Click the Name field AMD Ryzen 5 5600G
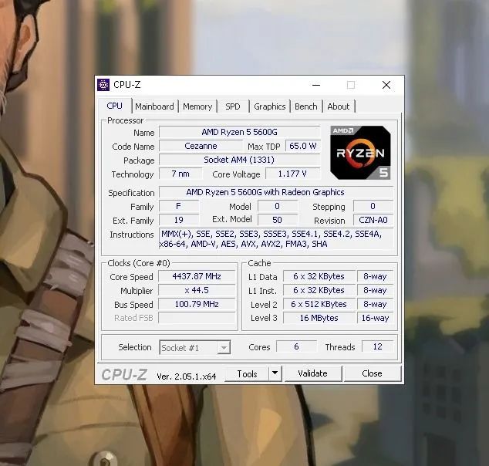Image resolution: width=489 pixels, height=466 pixels. (x=240, y=132)
